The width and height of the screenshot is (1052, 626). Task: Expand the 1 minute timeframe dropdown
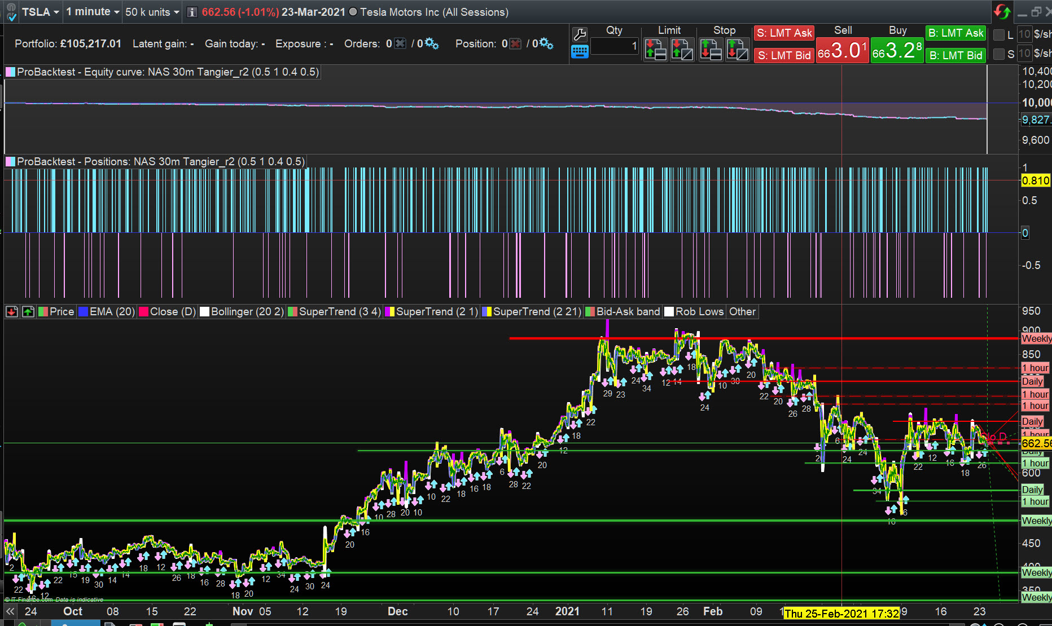click(93, 12)
